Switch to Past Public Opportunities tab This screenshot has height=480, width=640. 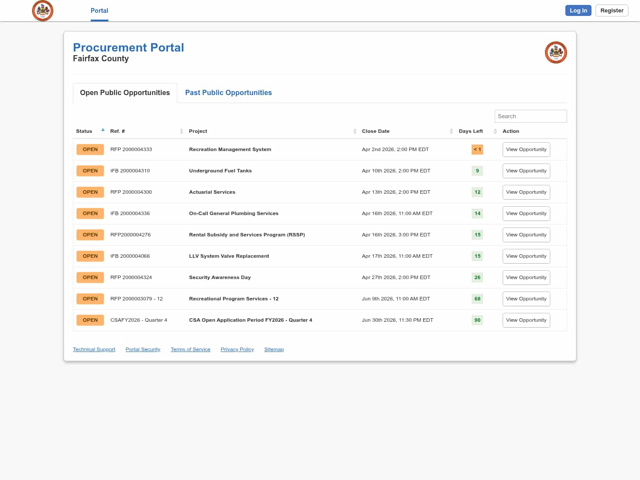pos(228,92)
